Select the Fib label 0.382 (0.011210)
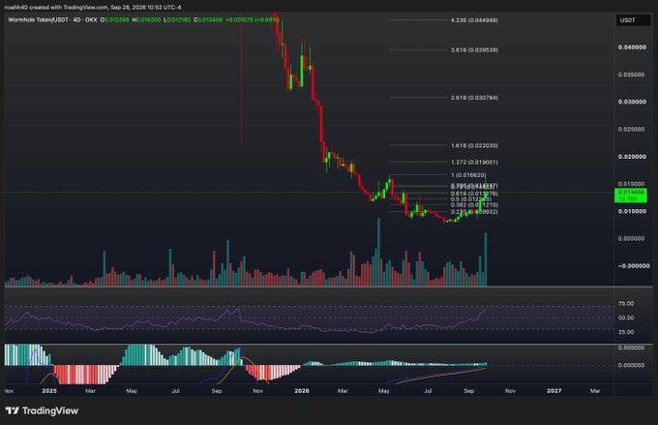The width and height of the screenshot is (658, 425). (474, 205)
